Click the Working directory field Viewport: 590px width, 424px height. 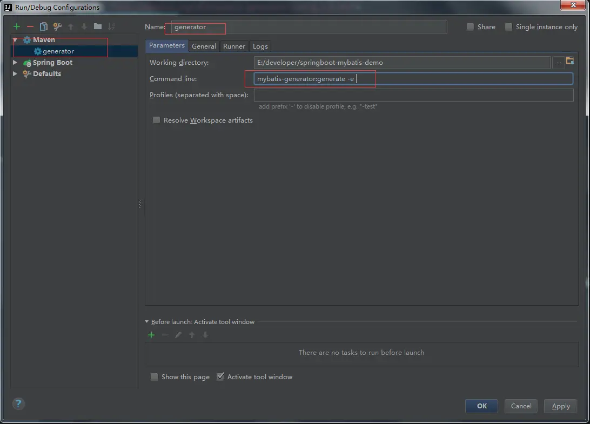(x=402, y=63)
